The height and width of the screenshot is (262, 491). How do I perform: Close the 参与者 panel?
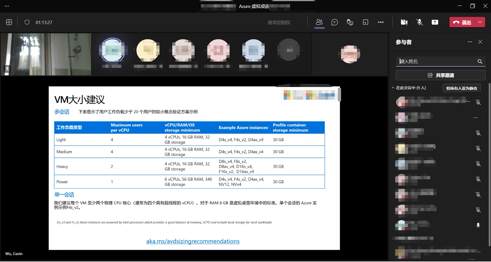click(x=480, y=42)
